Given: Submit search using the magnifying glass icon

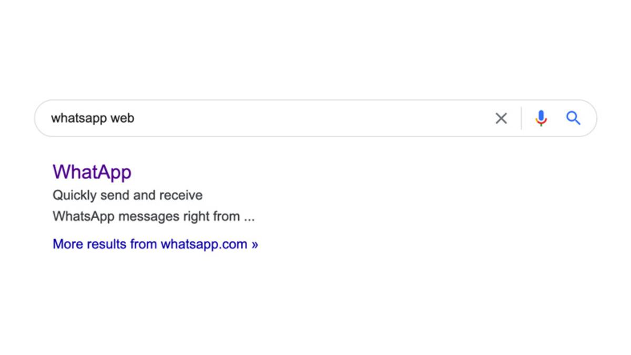Looking at the screenshot, I should [573, 118].
